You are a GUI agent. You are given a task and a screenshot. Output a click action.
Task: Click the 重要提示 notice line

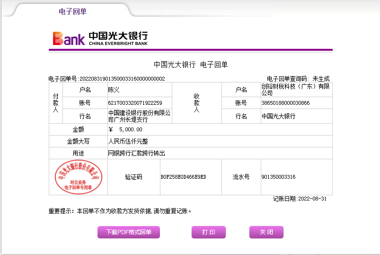click(120, 211)
